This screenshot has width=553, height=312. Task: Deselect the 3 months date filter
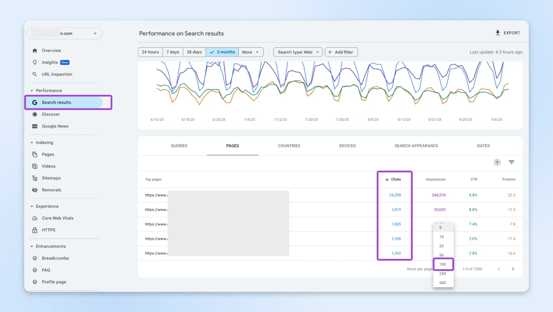coord(222,52)
